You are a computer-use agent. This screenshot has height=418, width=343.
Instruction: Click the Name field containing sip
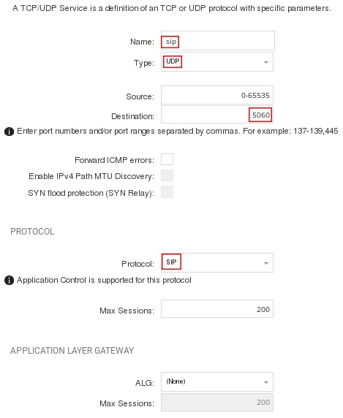218,41
